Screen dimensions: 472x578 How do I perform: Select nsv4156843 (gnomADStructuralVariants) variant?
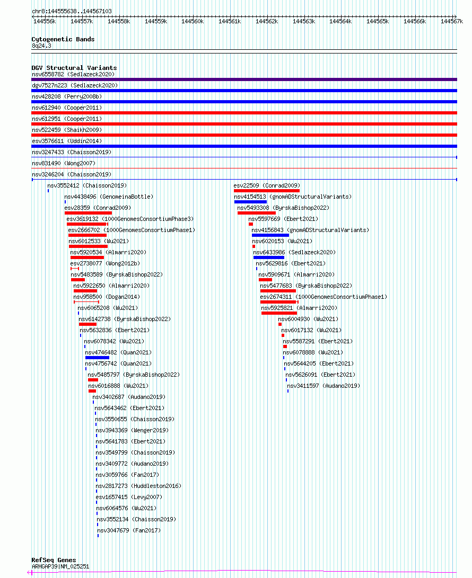(310, 230)
